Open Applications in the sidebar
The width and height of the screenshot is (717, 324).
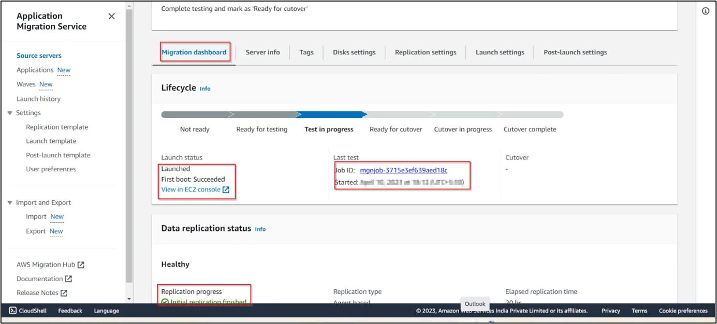pyautogui.click(x=35, y=70)
